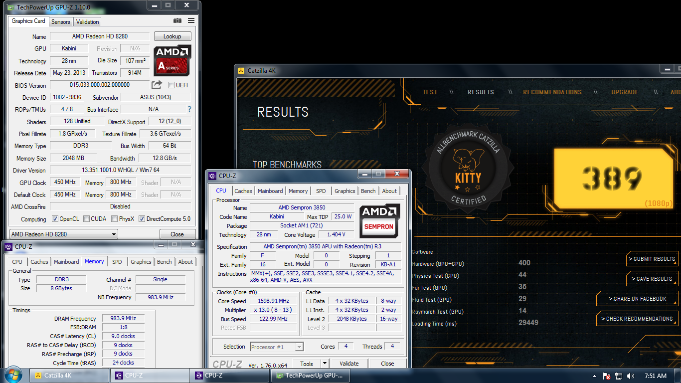This screenshot has height=383, width=681.
Task: Click the Driver Version value in GPU-Z
Action: [121, 170]
